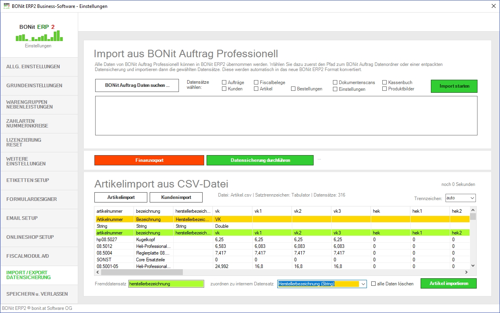Click the Artikelimport button
Image resolution: width=500 pixels, height=313 pixels.
coord(120,197)
